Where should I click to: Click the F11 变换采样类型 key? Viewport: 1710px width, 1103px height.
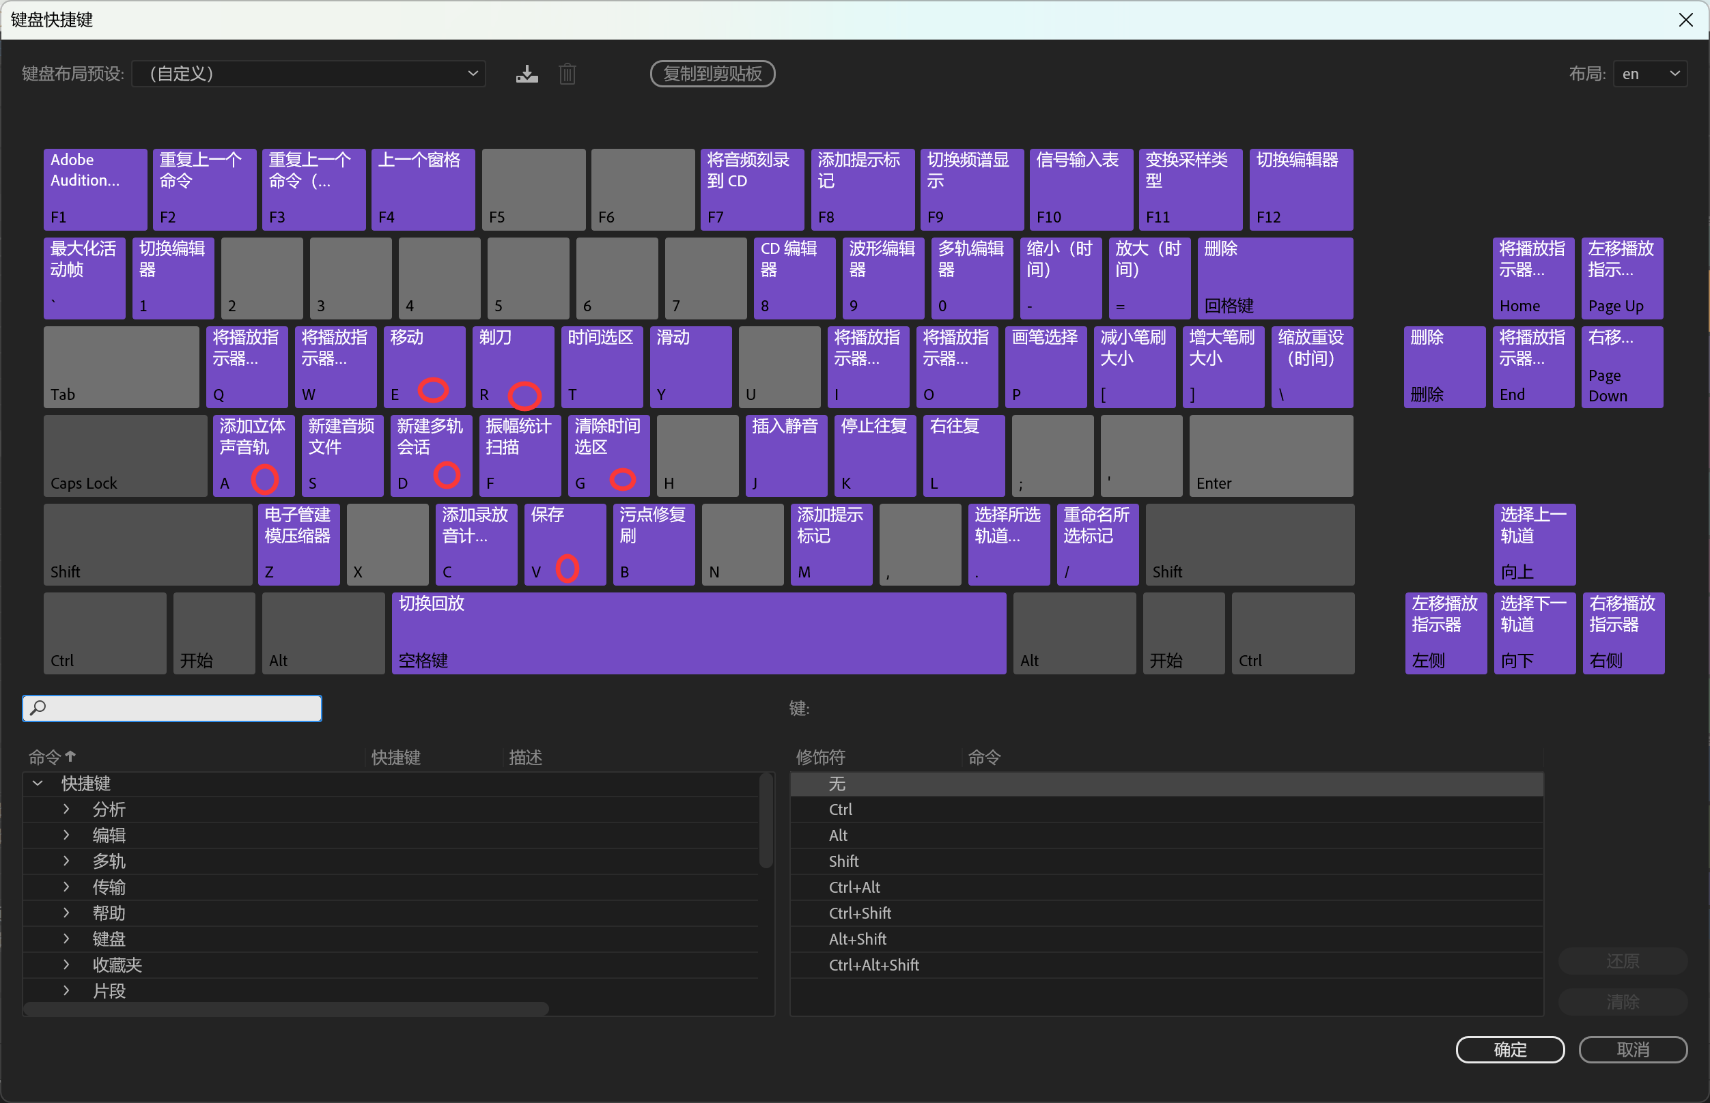[x=1190, y=189]
